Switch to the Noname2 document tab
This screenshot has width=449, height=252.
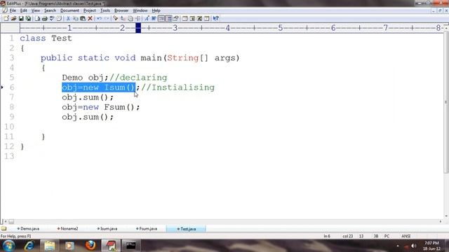click(67, 229)
